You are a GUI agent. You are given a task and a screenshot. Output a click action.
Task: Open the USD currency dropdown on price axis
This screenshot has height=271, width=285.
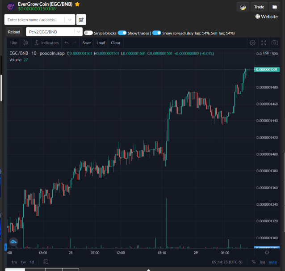click(267, 53)
